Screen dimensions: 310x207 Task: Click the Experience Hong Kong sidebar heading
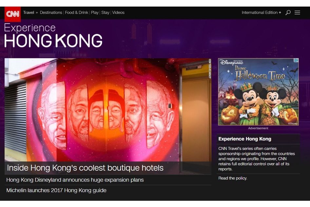coord(244,139)
